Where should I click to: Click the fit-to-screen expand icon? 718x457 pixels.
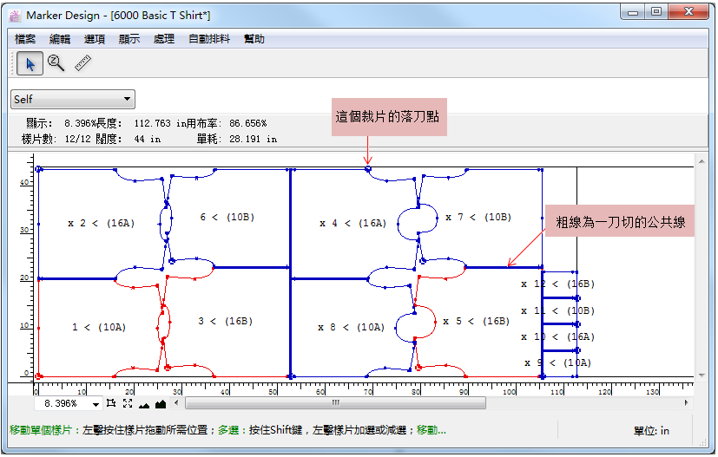128,403
